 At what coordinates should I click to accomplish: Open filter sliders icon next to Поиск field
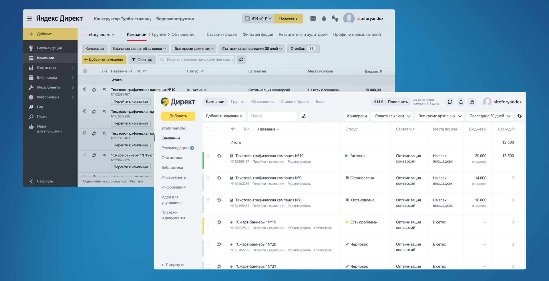(x=304, y=116)
